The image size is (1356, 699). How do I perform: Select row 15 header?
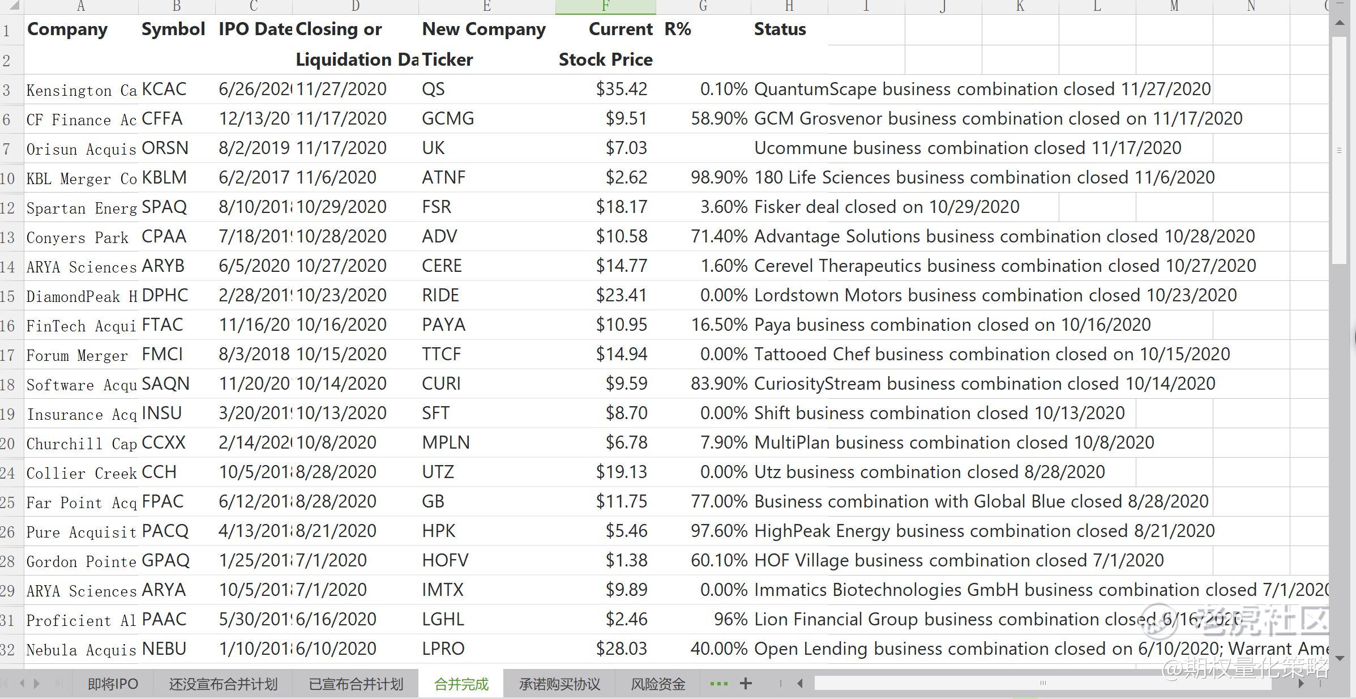(11, 295)
